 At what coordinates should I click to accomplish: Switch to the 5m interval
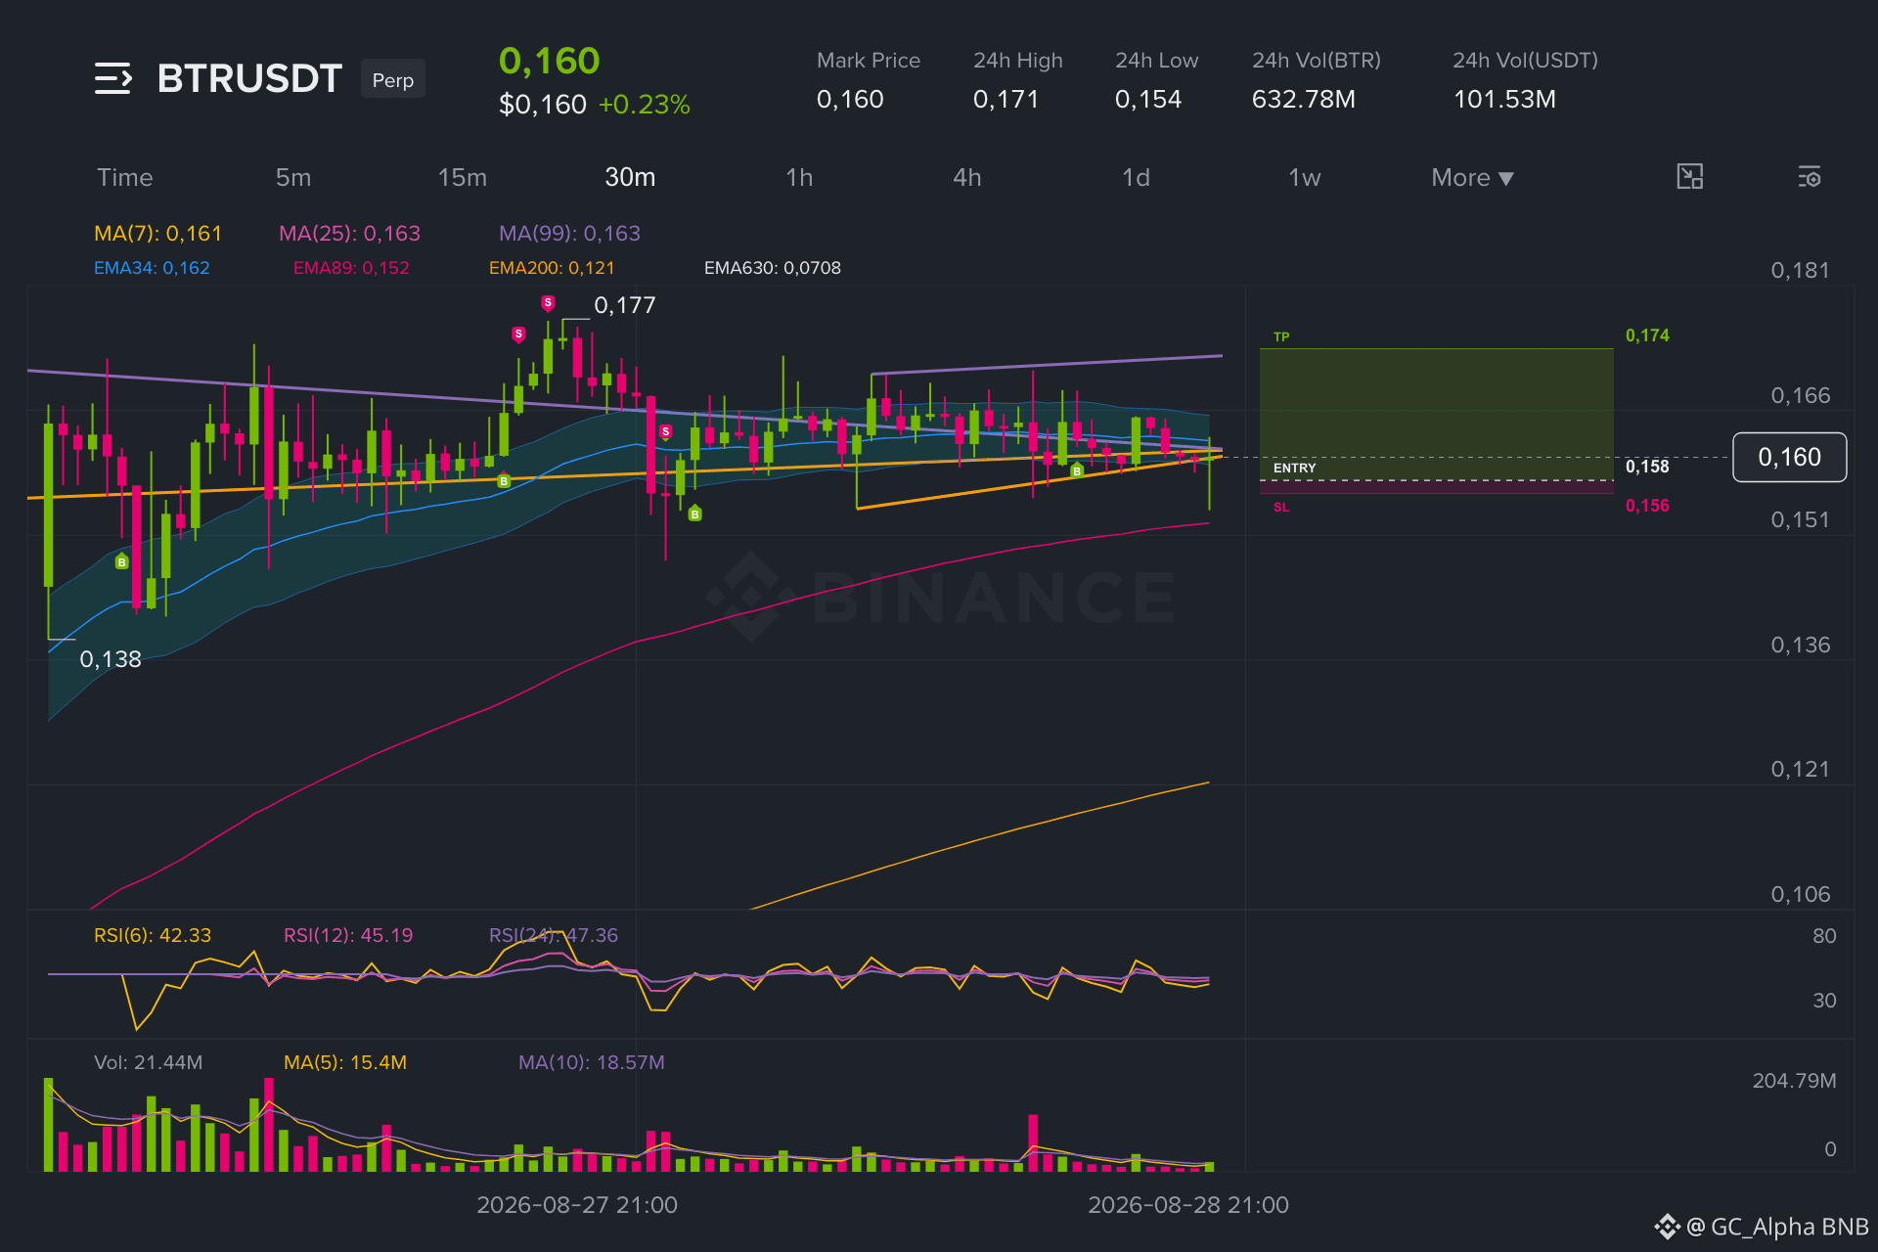coord(293,177)
